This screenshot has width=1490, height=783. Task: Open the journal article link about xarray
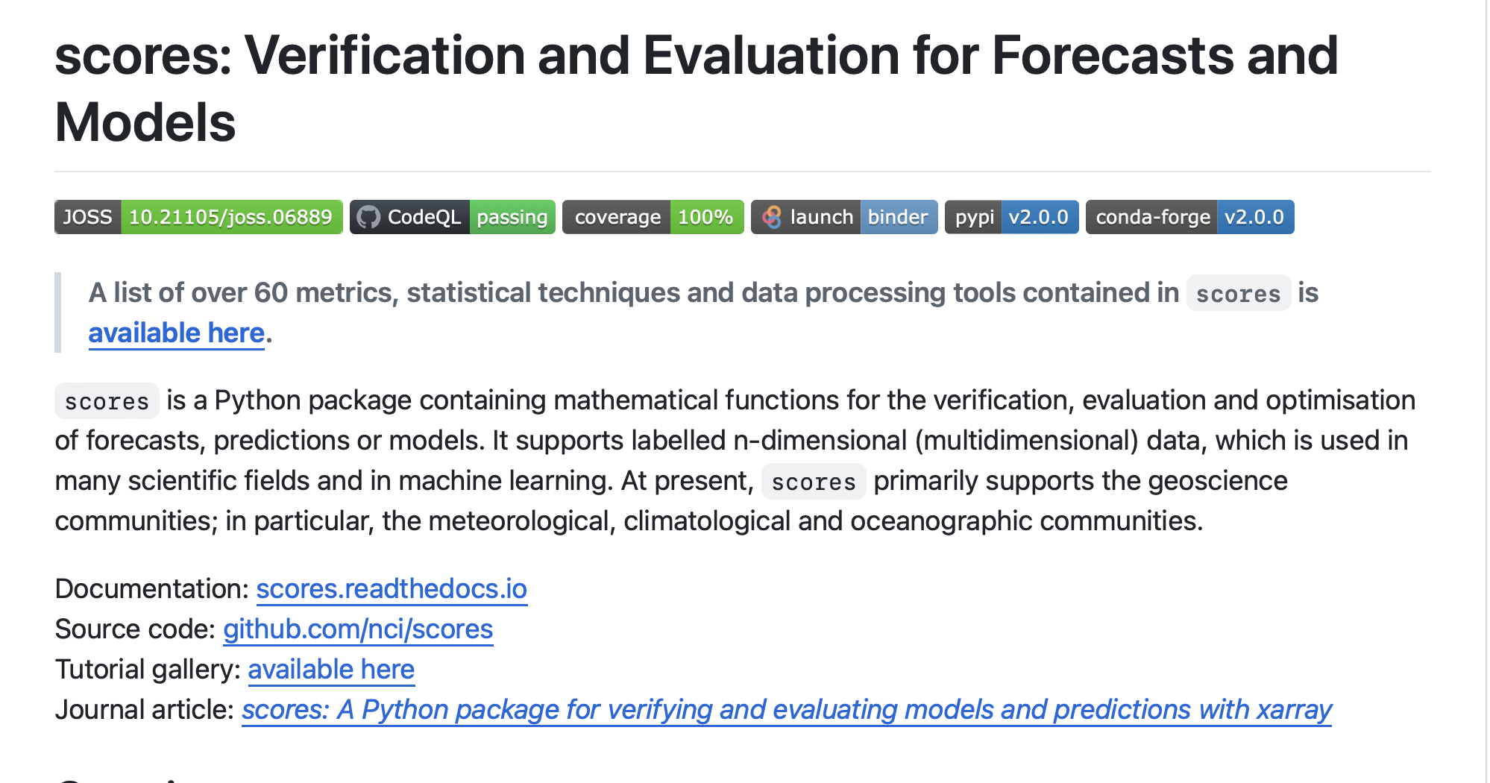(x=787, y=710)
